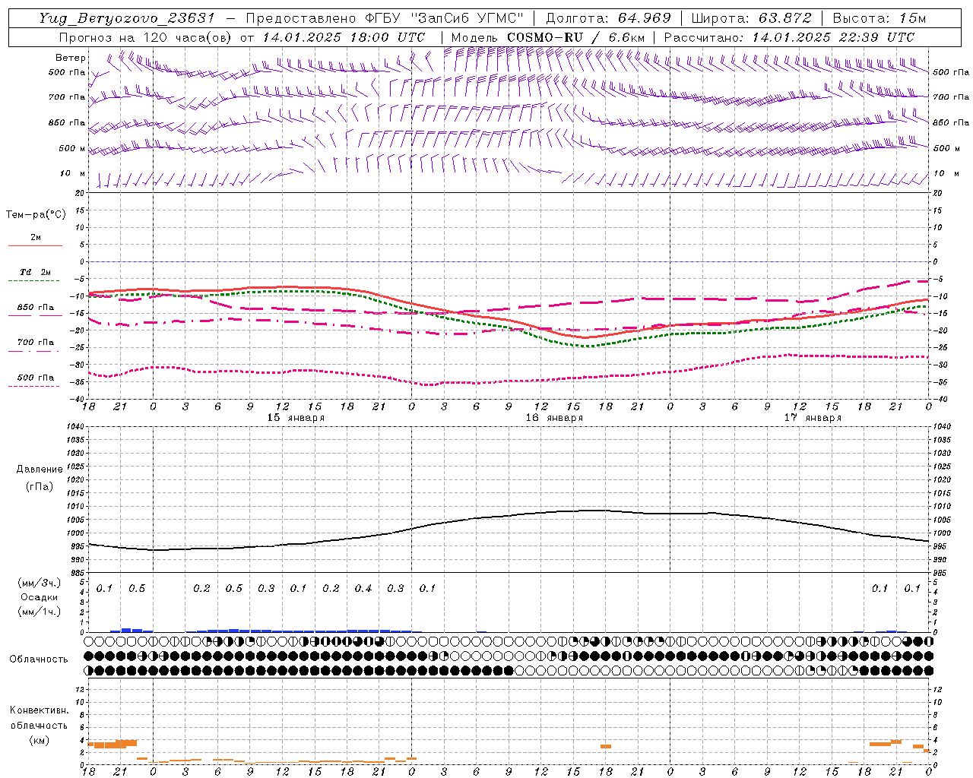Click the 2м temperature legend line
The height and width of the screenshot is (778, 973).
coord(36,241)
